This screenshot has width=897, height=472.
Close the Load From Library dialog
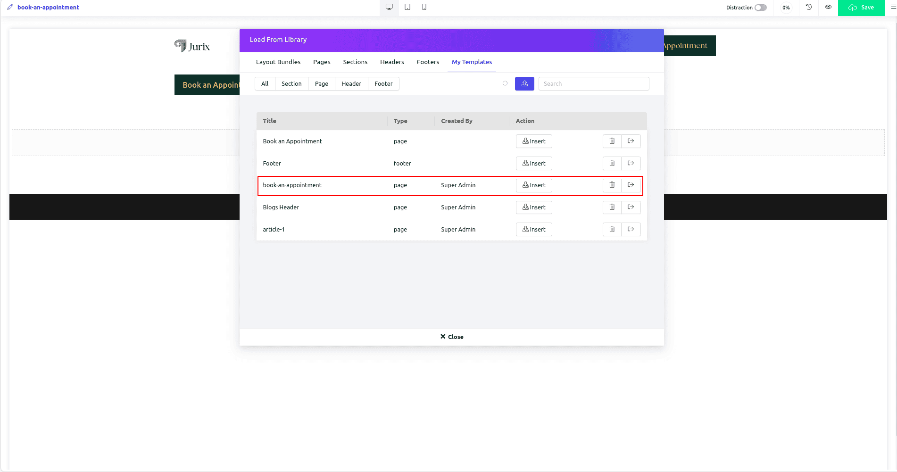click(452, 337)
